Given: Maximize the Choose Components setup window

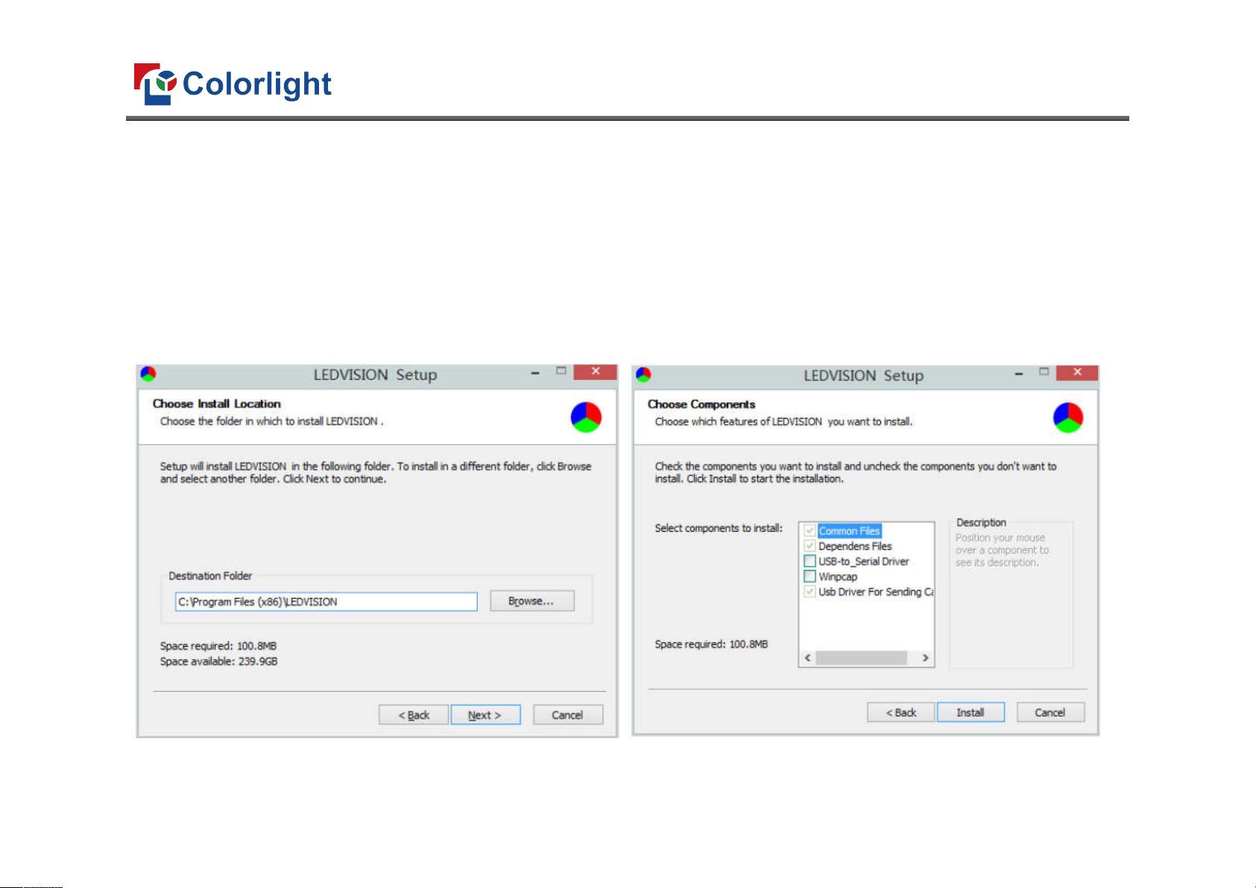Looking at the screenshot, I should click(x=1044, y=372).
